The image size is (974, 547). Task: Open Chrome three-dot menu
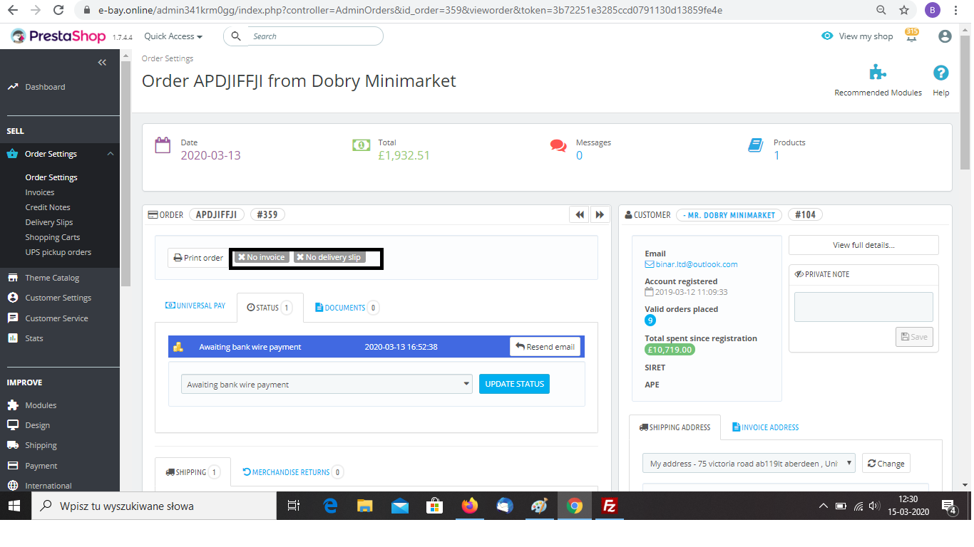click(955, 10)
